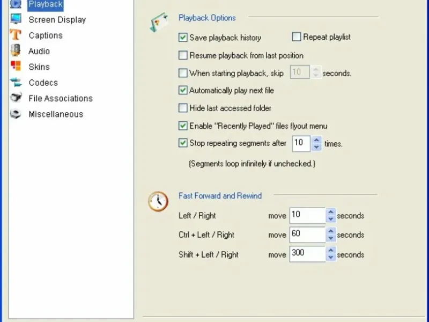The image size is (429, 322).
Task: Click the Left / Right seconds field
Action: click(307, 216)
